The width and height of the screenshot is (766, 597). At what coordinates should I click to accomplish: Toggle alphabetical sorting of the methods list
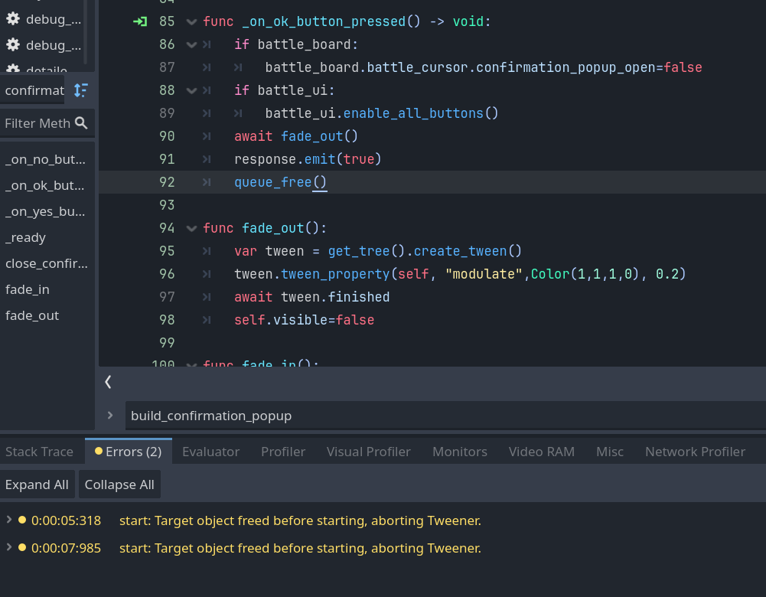click(x=80, y=90)
